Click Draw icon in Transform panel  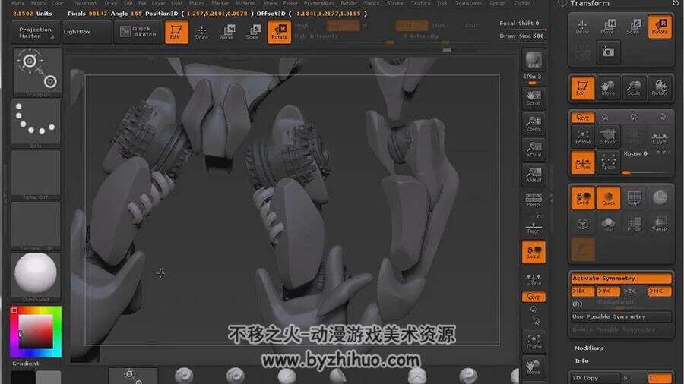pos(582,27)
